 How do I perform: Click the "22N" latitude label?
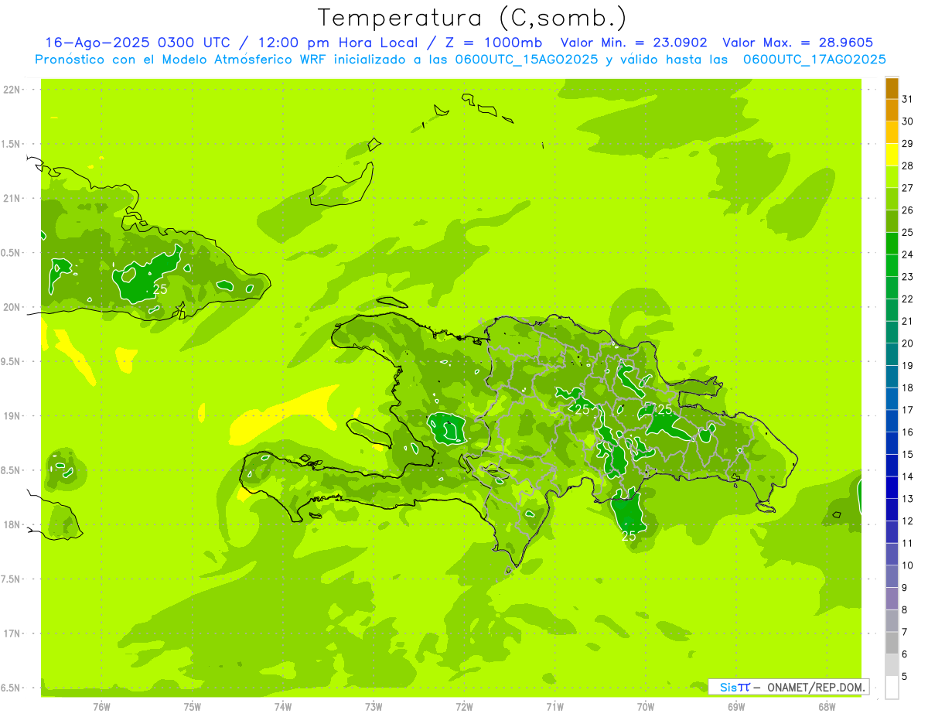(x=13, y=90)
